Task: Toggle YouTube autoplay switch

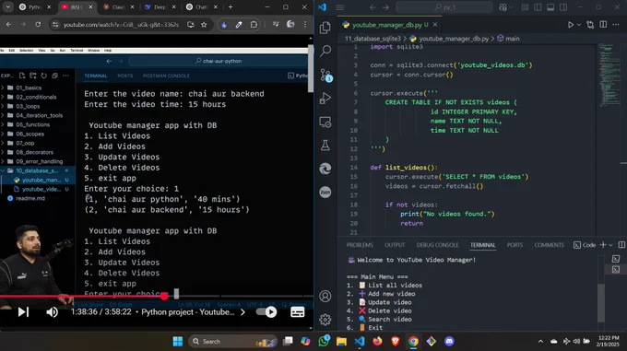Action: (x=266, y=312)
